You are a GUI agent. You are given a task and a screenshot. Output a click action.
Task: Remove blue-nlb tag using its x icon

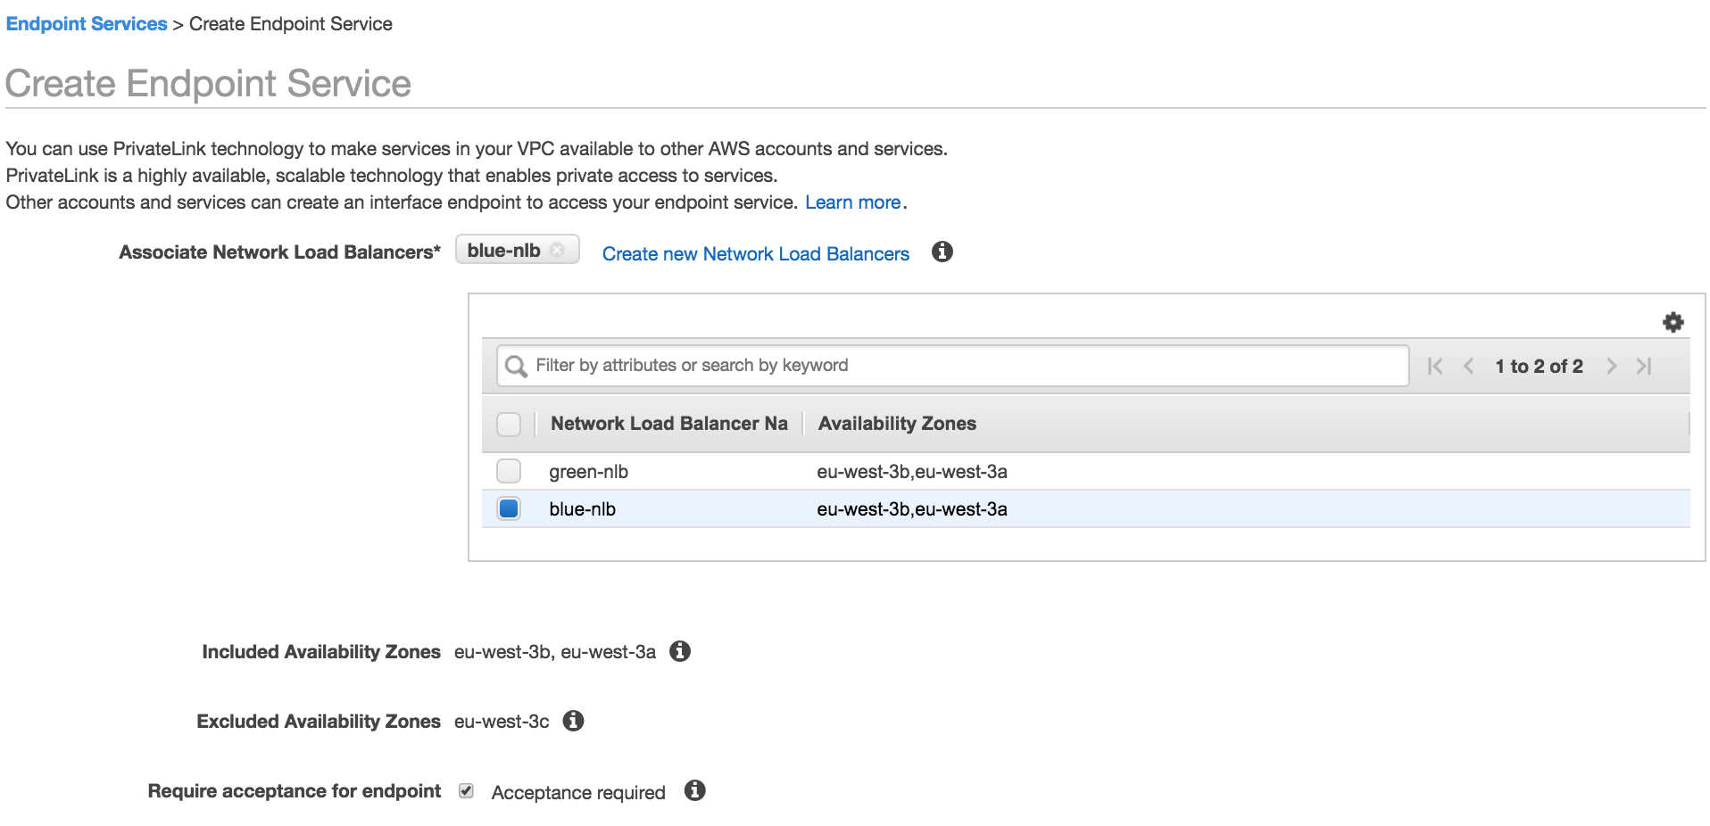click(558, 251)
